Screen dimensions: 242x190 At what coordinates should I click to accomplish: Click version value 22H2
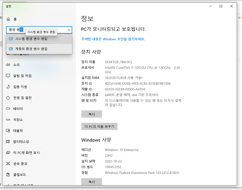click(109, 156)
